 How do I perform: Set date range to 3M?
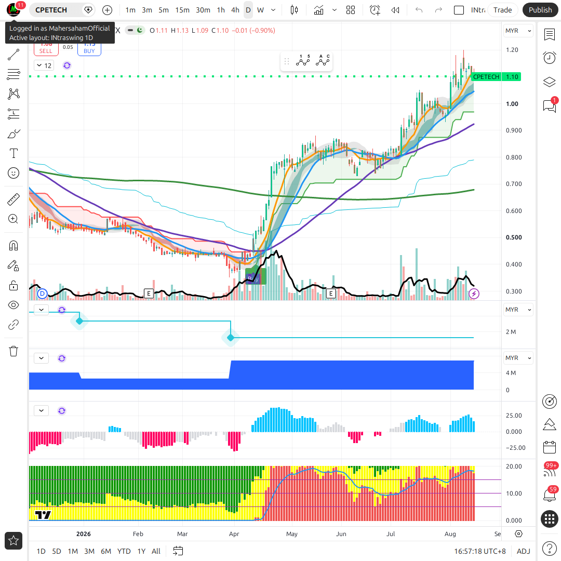[x=89, y=551]
